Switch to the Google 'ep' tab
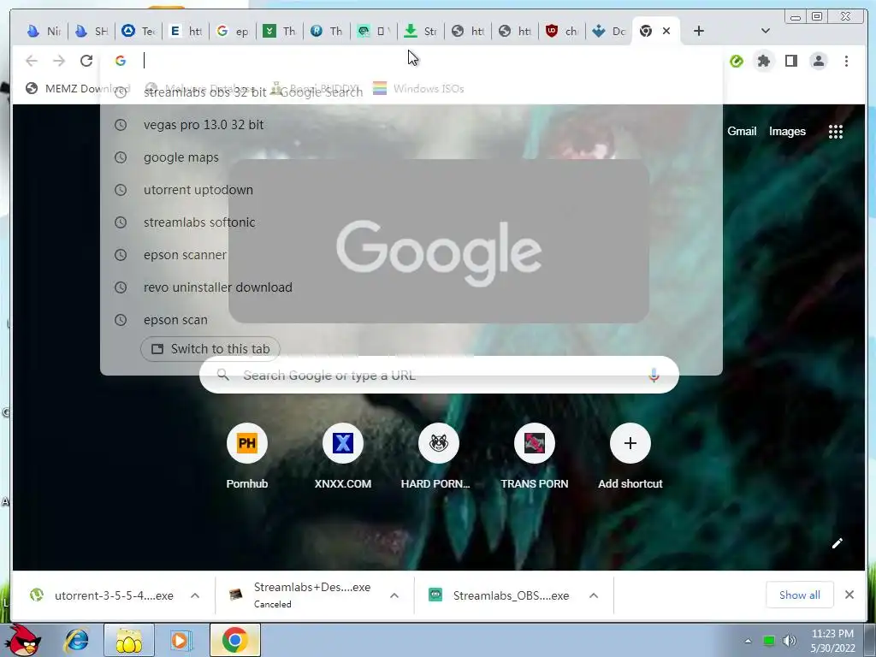The image size is (876, 657). [233, 31]
